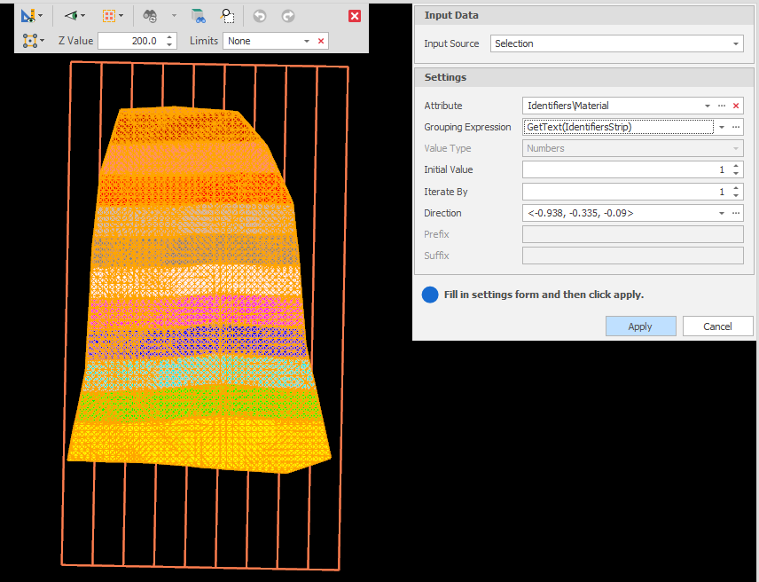This screenshot has width=759, height=582.
Task: Open Attribute browse ellipsis button
Action: [722, 106]
